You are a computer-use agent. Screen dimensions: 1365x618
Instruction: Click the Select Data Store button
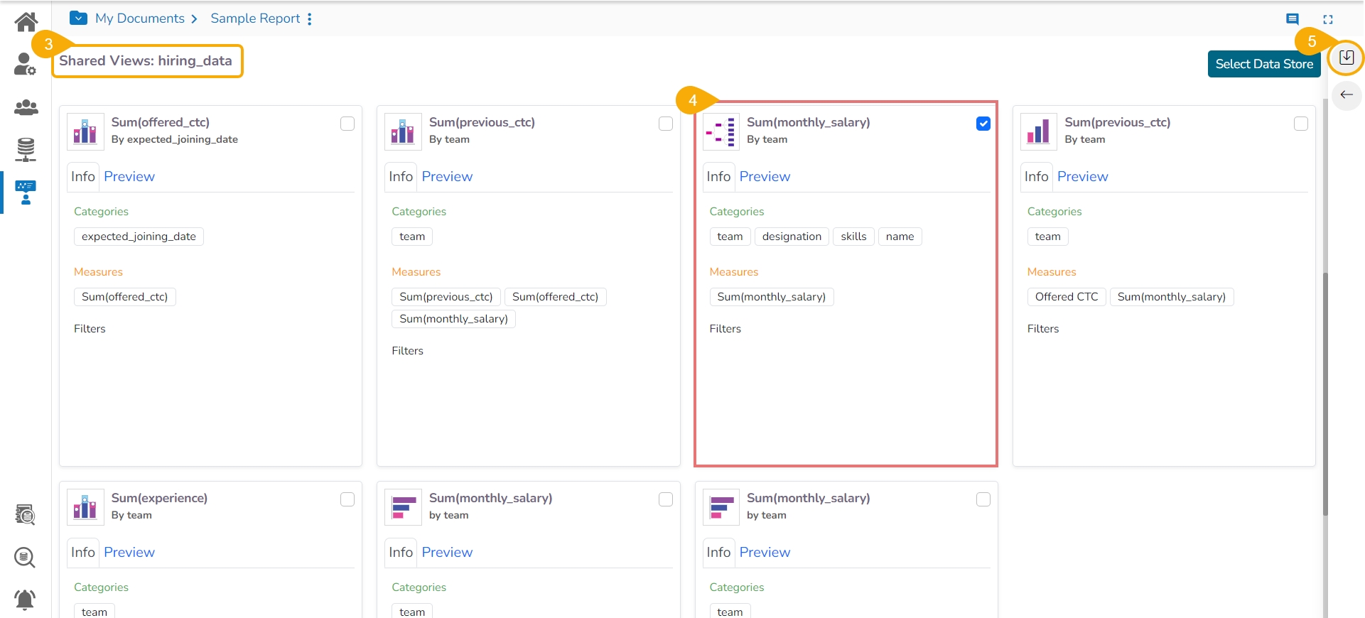tap(1263, 64)
